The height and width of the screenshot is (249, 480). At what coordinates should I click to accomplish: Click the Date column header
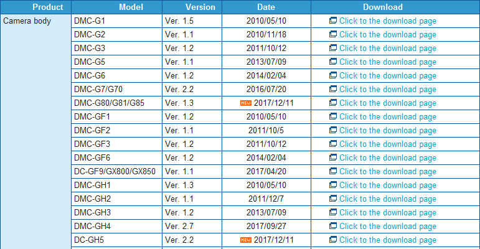pyautogui.click(x=266, y=7)
